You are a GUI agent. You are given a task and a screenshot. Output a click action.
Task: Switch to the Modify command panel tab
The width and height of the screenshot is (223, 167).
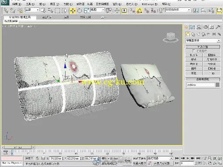pyautogui.click(x=193, y=27)
